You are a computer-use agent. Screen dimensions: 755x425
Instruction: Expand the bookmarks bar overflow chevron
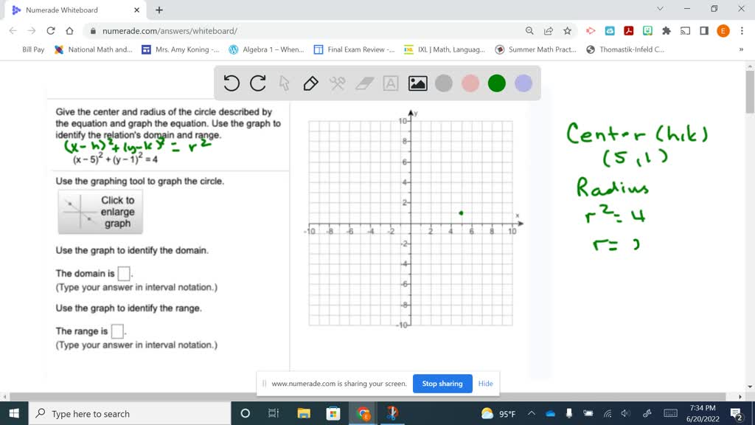[x=744, y=49]
